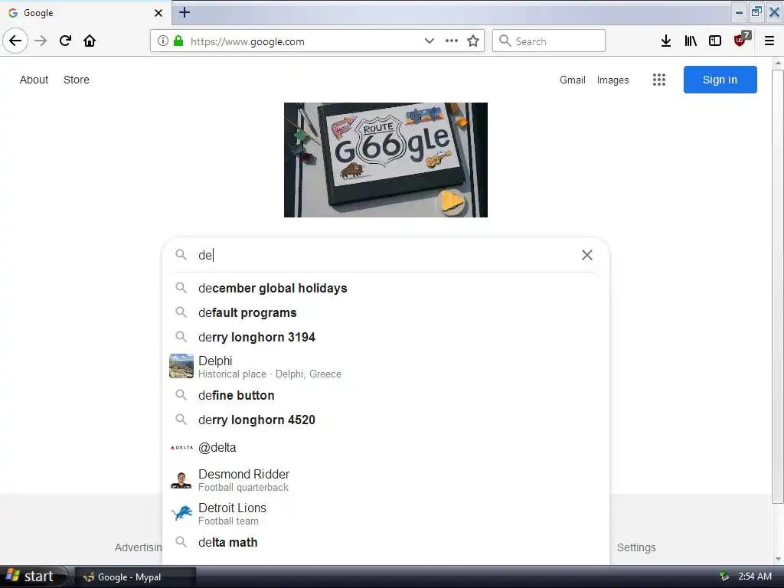Open the About link
The width and height of the screenshot is (784, 588).
(x=34, y=80)
